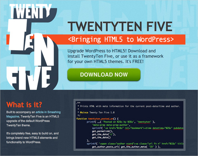Image resolution: width=198 pixels, height=156 pixels.
Task: Click the 'What is it?' heading
Action: coord(24,105)
